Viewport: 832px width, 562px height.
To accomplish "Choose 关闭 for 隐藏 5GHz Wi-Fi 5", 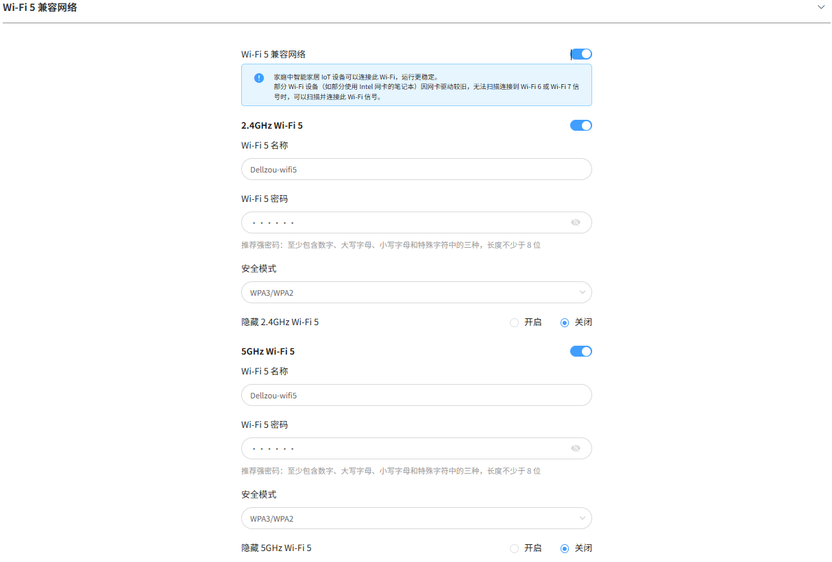I will 565,548.
